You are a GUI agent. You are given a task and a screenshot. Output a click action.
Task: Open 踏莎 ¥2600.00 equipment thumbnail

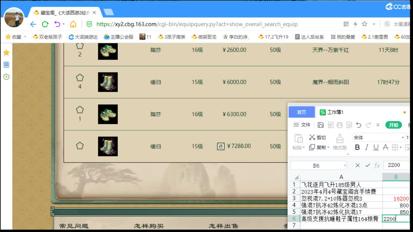pos(108,51)
